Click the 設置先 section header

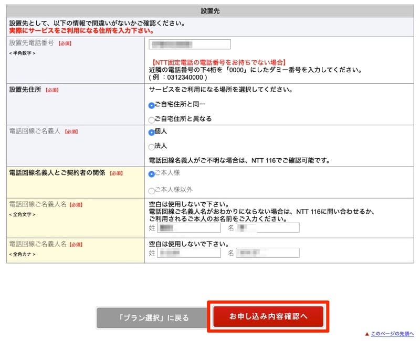click(x=211, y=11)
